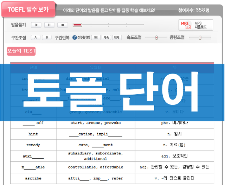Open the 설정방법 help icon

pos(75,38)
